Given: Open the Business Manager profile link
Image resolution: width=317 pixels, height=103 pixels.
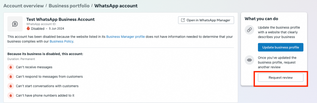Looking at the screenshot, I should pos(125,37).
